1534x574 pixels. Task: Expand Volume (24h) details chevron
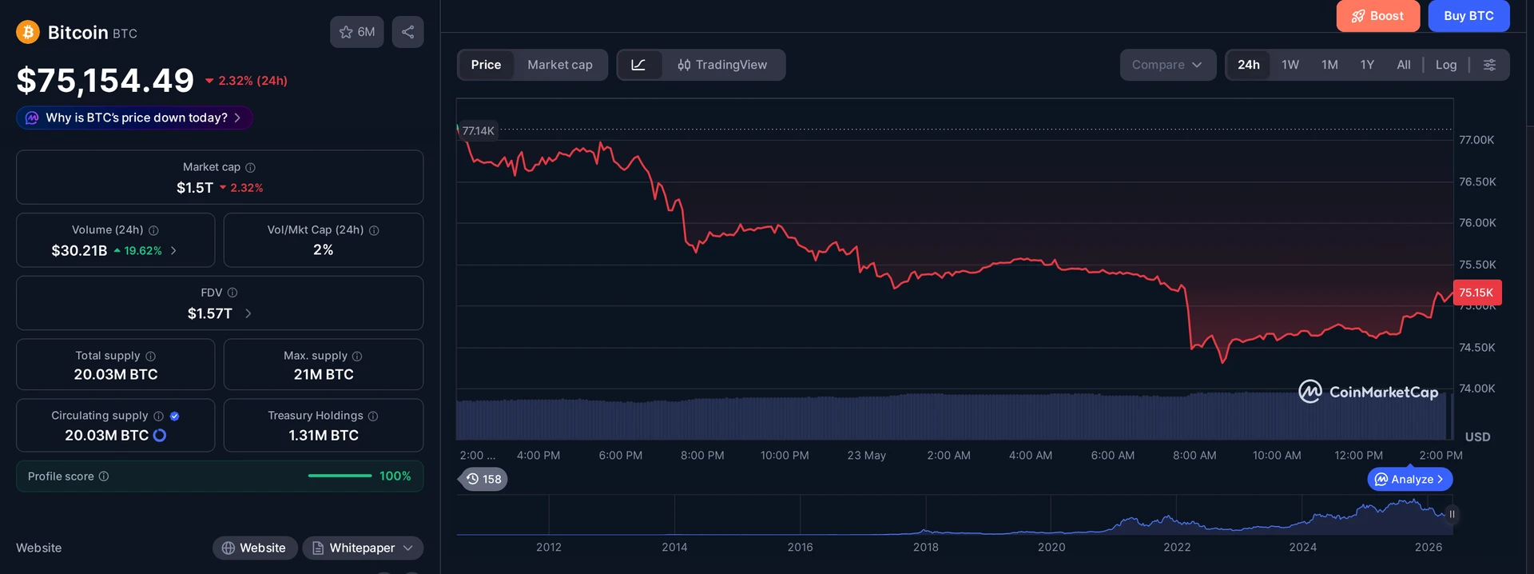point(173,250)
